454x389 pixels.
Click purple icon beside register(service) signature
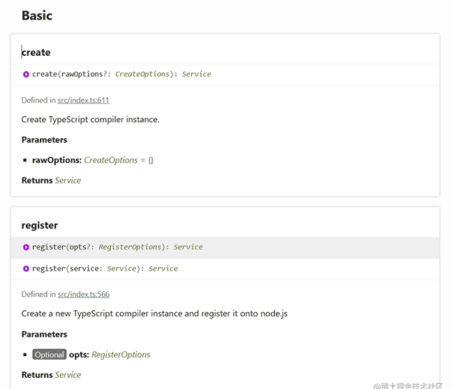[26, 269]
